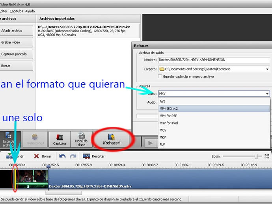
Task: Adjust the Zoom slider handle
Action: [x=256, y=156]
